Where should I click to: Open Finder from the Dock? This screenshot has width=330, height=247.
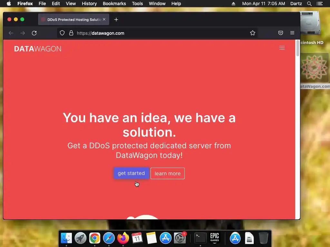66,238
